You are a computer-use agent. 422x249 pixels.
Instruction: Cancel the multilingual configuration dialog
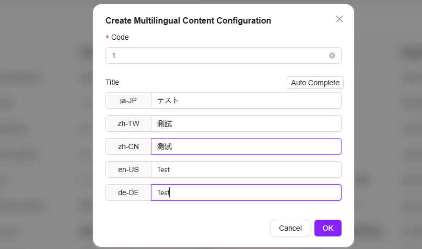coord(290,228)
